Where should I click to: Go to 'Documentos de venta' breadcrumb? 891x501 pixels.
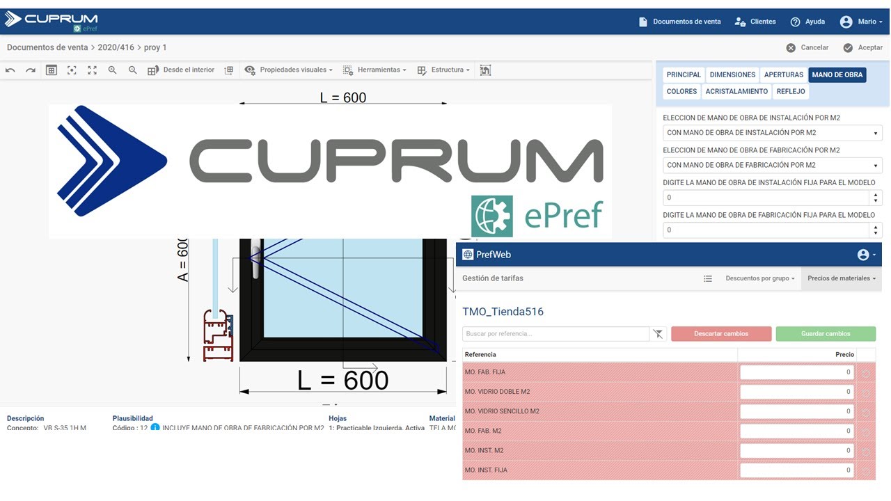47,47
